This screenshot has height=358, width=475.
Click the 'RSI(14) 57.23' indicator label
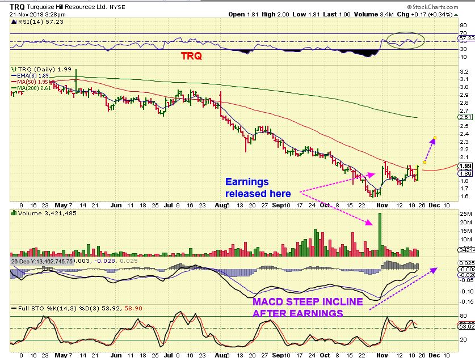tap(41, 22)
